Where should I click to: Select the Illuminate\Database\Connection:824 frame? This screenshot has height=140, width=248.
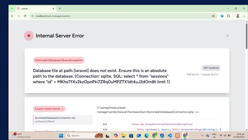coord(63,120)
